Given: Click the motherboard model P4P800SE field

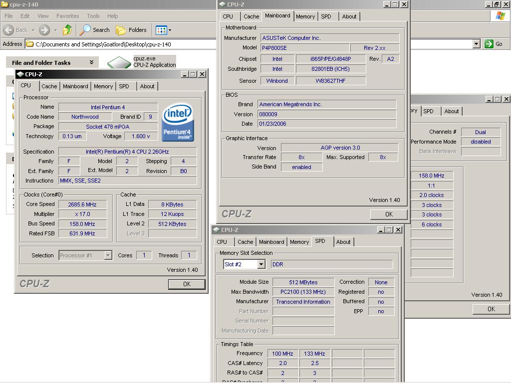Looking at the screenshot, I should 305,48.
